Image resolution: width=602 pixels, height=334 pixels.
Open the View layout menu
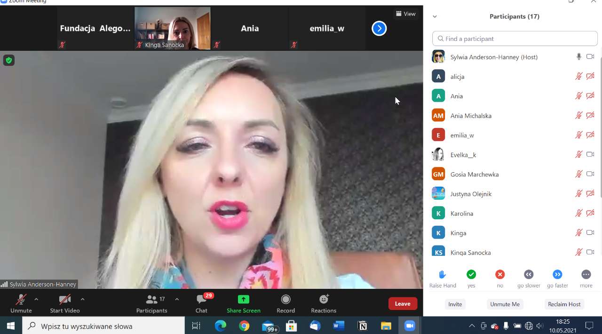(x=405, y=14)
